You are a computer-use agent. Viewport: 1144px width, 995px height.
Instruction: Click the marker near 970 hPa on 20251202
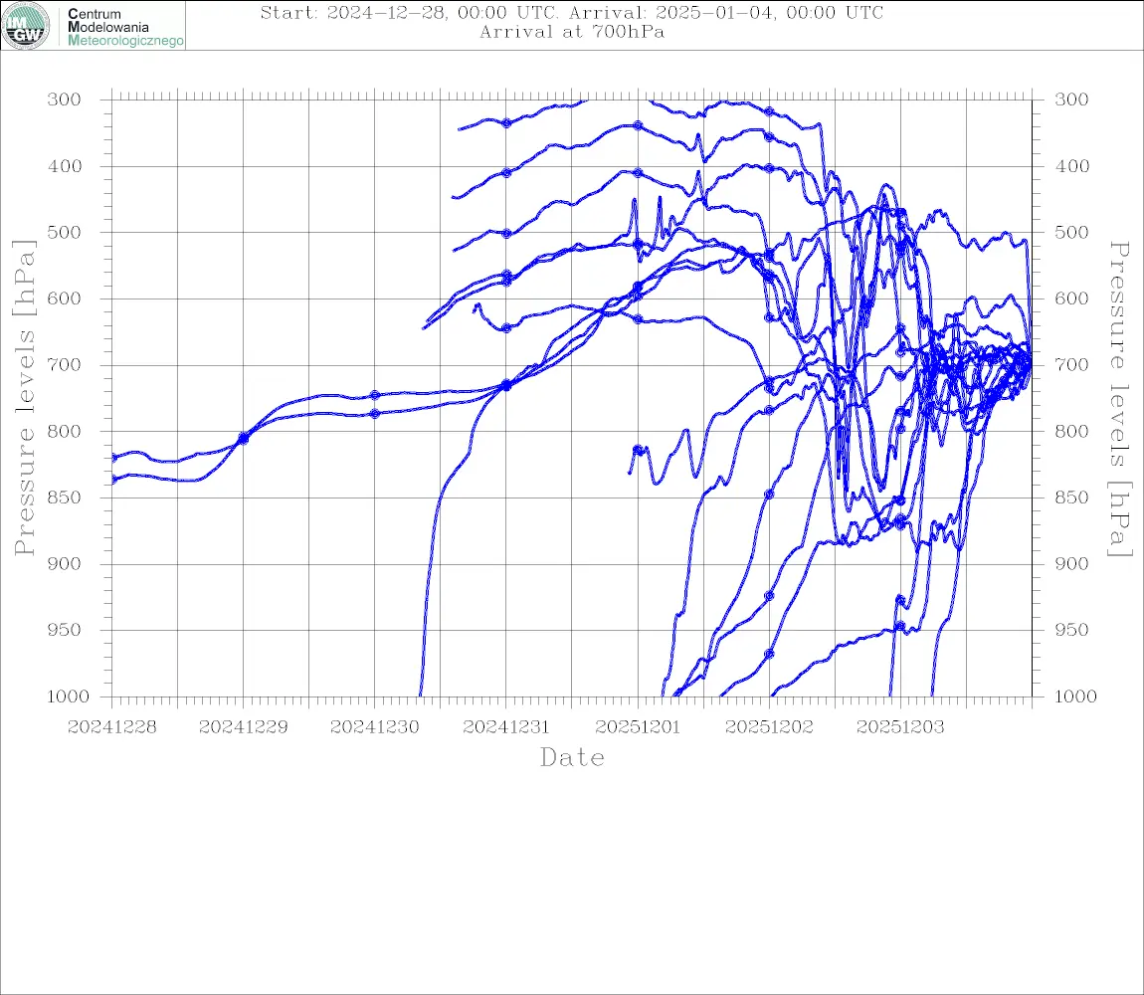click(x=769, y=654)
